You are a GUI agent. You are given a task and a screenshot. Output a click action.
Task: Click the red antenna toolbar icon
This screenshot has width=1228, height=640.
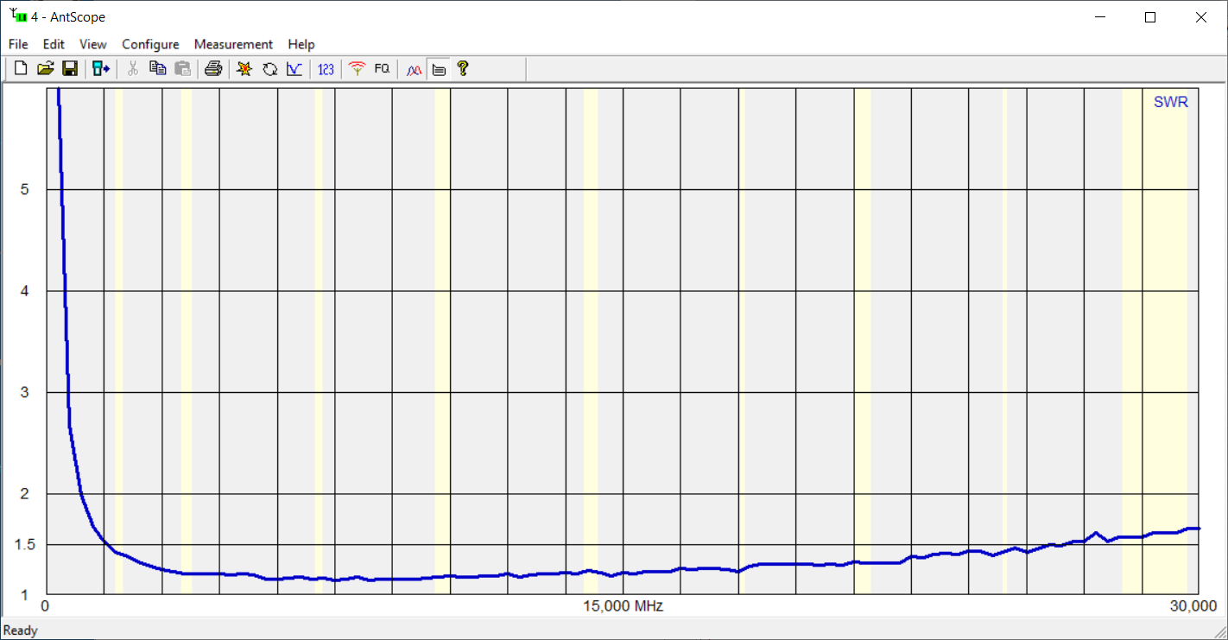pos(357,69)
